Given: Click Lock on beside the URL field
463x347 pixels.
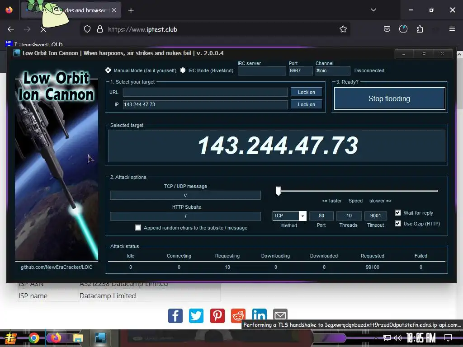Looking at the screenshot, I should tap(306, 92).
